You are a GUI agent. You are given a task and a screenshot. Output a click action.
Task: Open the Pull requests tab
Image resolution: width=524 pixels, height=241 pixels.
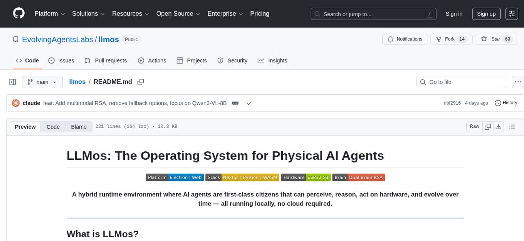(x=106, y=60)
